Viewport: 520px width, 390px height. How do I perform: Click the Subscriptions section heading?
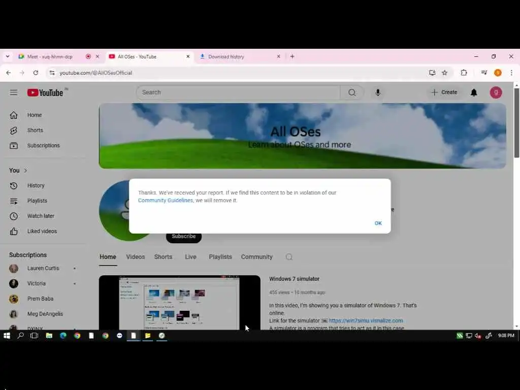(28, 255)
